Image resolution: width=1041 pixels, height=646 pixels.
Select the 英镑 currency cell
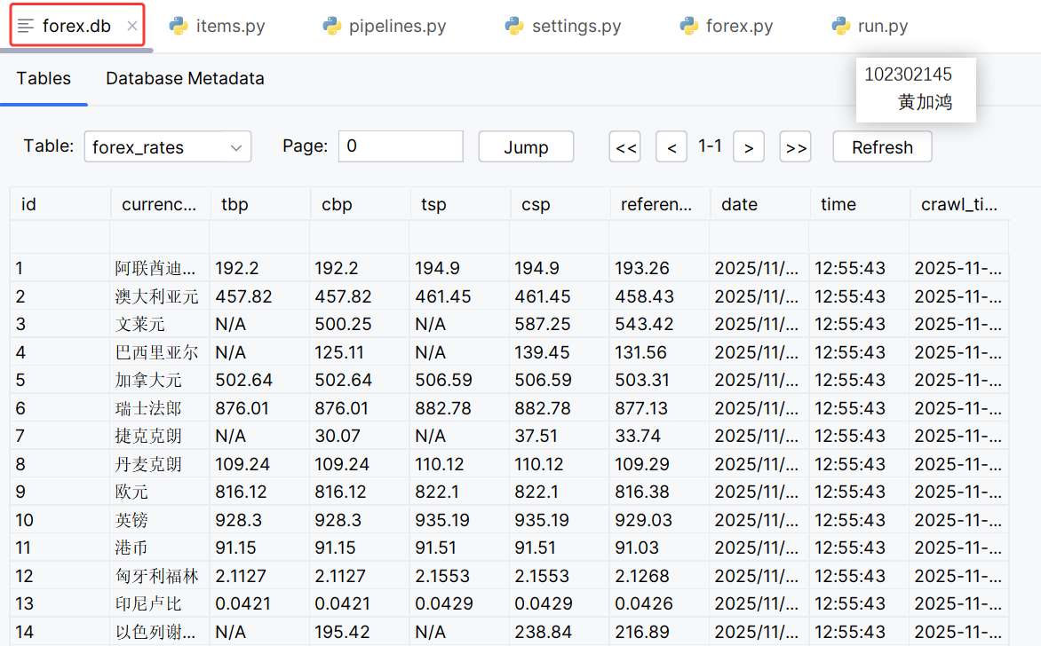159,520
